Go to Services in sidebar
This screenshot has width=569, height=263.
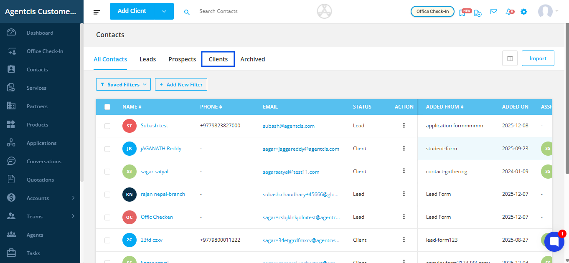coord(36,88)
